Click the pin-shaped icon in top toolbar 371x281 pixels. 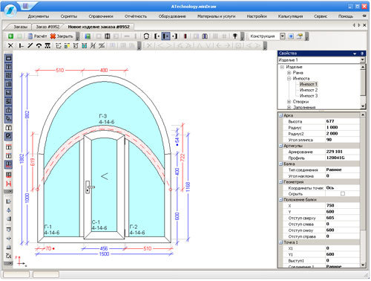[235, 36]
